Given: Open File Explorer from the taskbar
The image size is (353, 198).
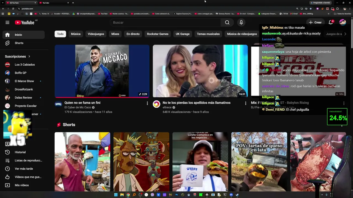Looking at the screenshot, I should click(122, 195).
